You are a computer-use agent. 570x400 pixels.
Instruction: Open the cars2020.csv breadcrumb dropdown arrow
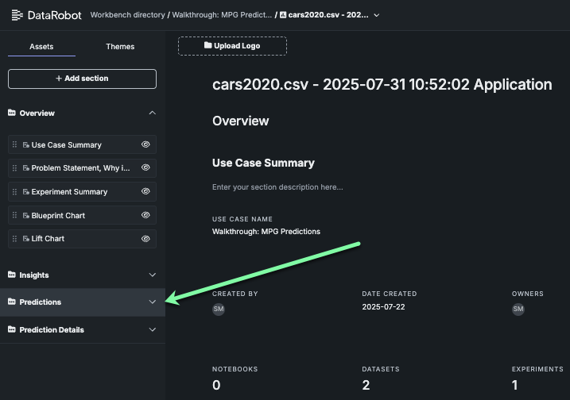[x=377, y=15]
